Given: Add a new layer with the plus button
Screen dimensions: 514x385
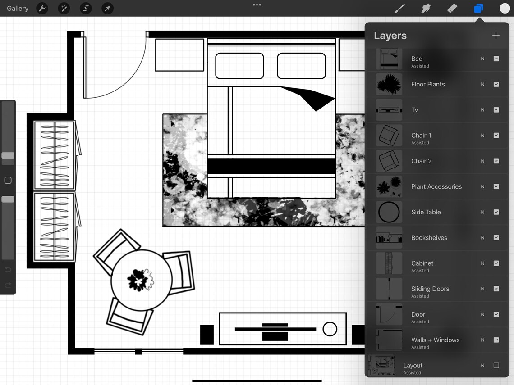Looking at the screenshot, I should pos(496,35).
